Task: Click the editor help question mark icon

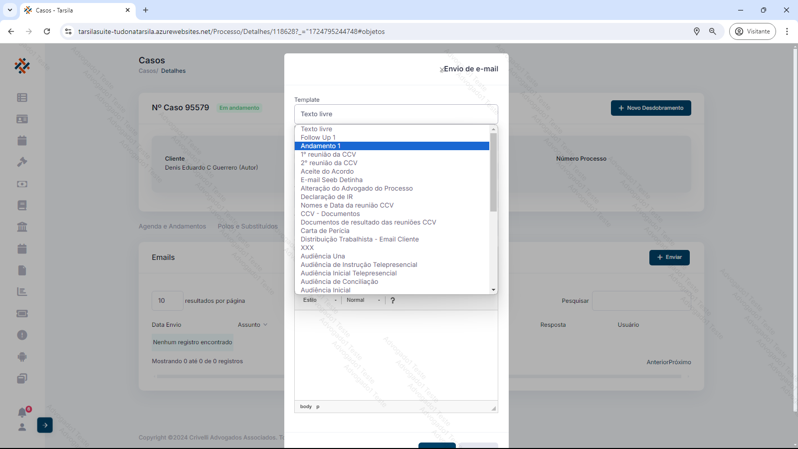Action: (393, 300)
